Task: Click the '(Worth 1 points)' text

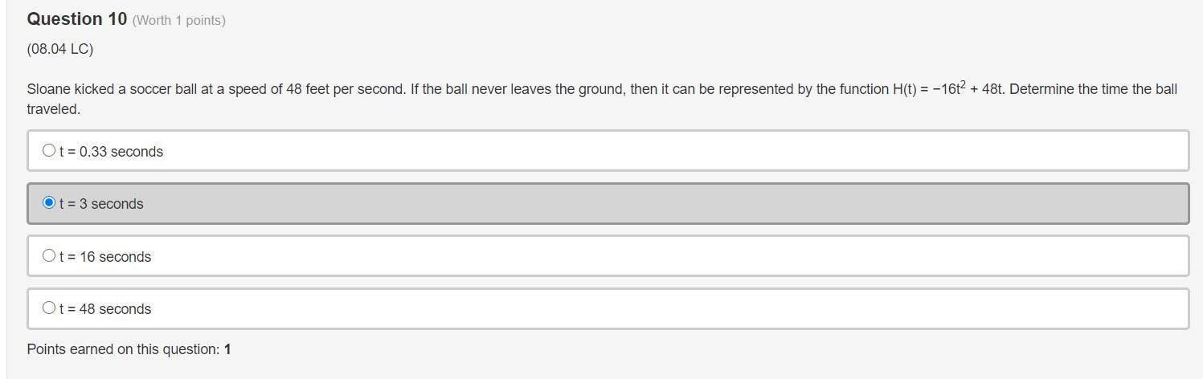Action: 178,21
